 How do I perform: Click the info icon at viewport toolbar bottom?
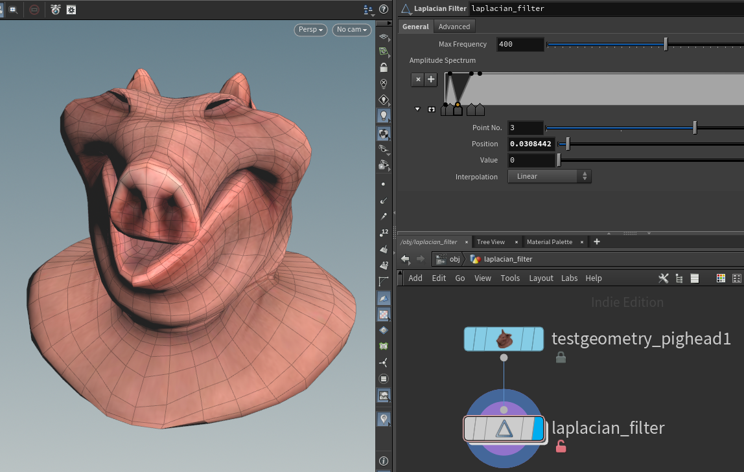pos(384,461)
